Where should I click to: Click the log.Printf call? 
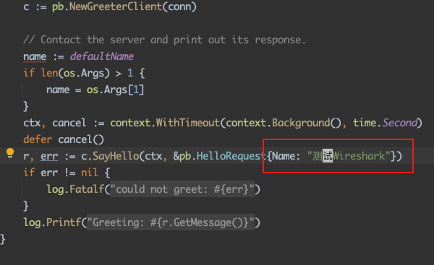pyautogui.click(x=52, y=222)
